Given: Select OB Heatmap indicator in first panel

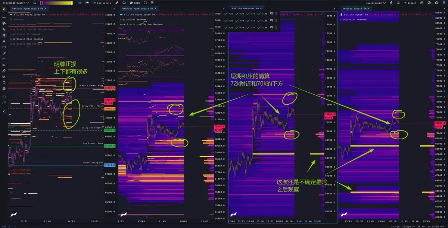Looking at the screenshot, I should click(x=16, y=19).
